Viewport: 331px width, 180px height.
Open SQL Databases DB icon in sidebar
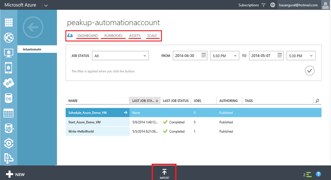pos(9,98)
